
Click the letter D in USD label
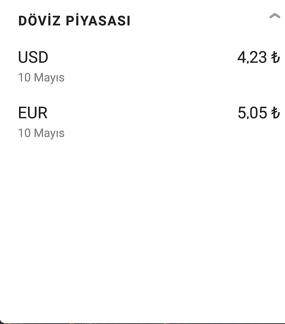[x=43, y=57]
